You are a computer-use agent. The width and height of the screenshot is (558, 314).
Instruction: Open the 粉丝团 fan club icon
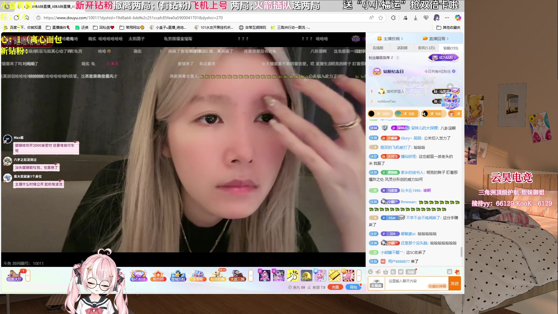click(158, 276)
